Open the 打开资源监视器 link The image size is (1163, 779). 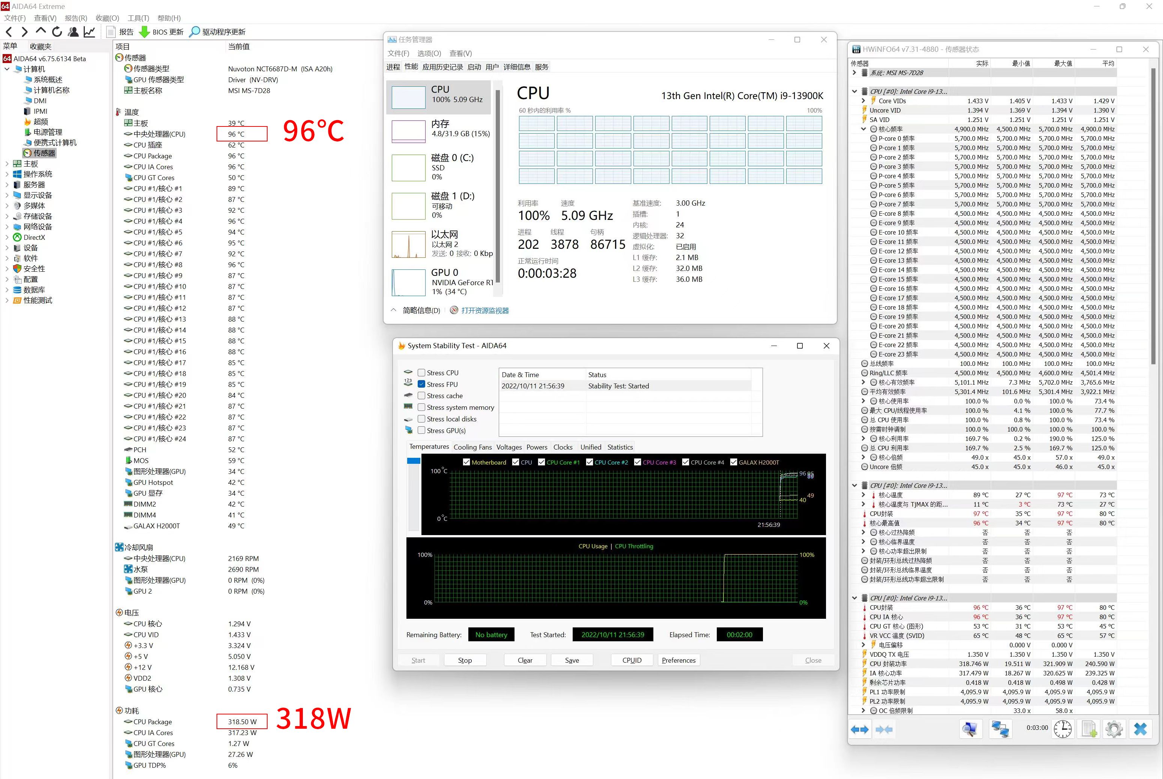pyautogui.click(x=484, y=310)
